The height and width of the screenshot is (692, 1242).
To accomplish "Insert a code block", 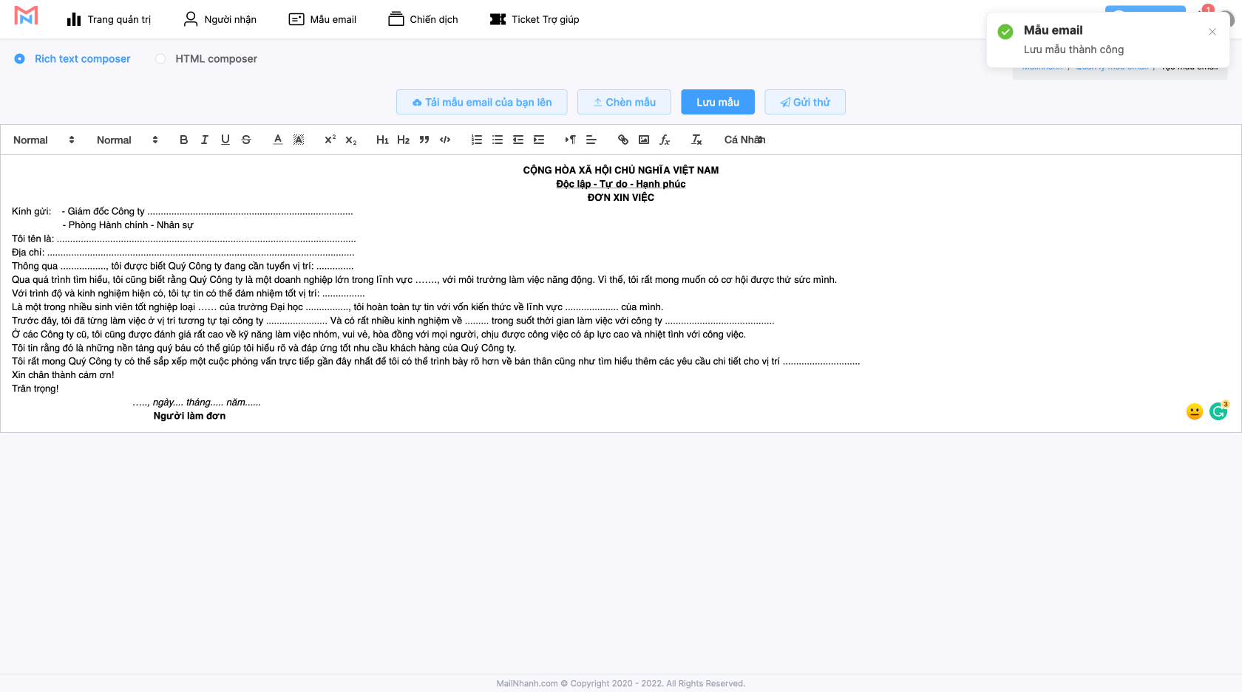I will pyautogui.click(x=445, y=140).
